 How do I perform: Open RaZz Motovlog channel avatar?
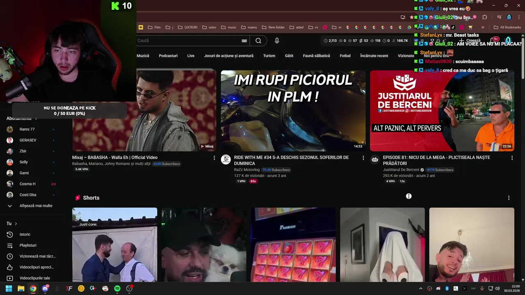tap(226, 159)
